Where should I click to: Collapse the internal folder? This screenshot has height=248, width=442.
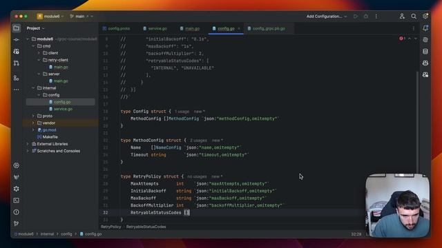34,88
